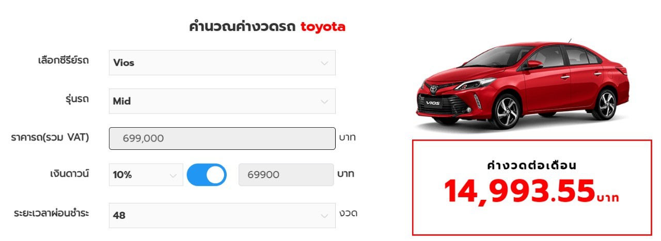The image size is (661, 241).
Task: Click the red toyota text in heading
Action: [323, 27]
